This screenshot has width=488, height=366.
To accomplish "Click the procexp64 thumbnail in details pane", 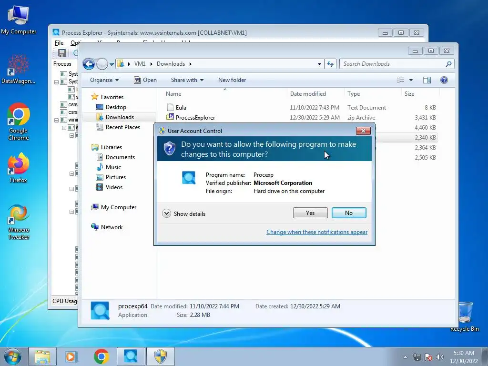I will click(x=100, y=310).
